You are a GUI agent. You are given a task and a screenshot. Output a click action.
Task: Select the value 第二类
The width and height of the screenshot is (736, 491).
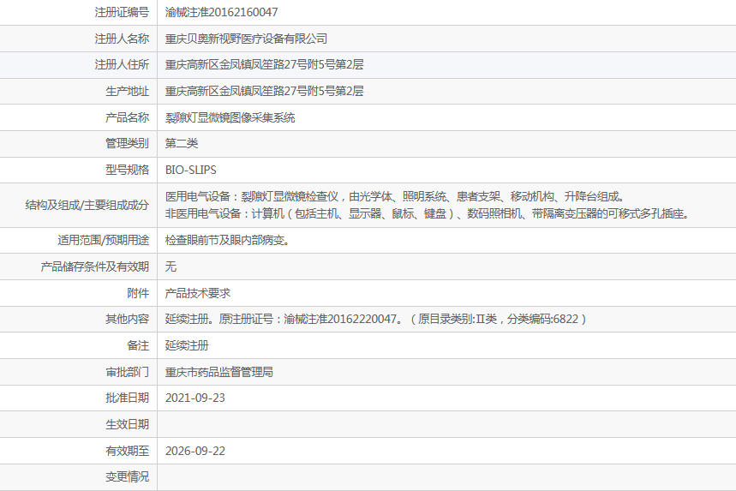coord(182,143)
